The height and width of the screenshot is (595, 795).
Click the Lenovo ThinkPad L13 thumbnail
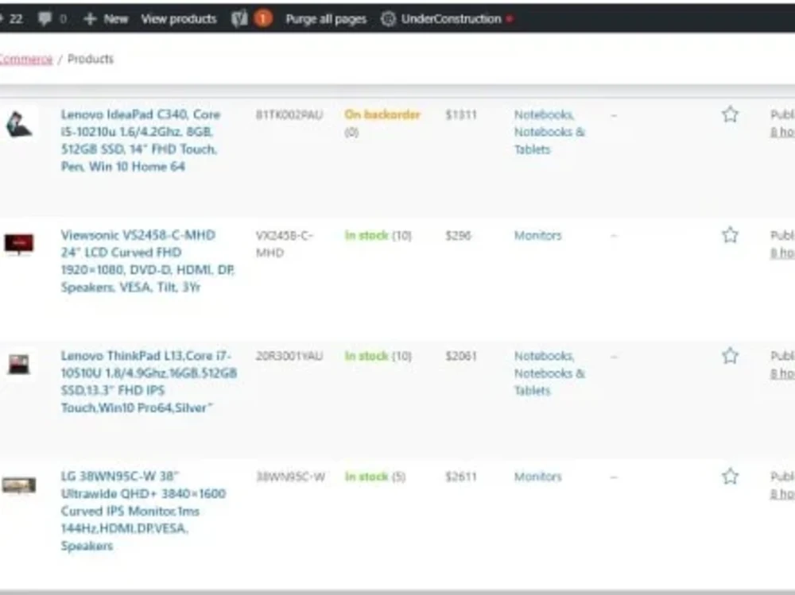tap(19, 364)
